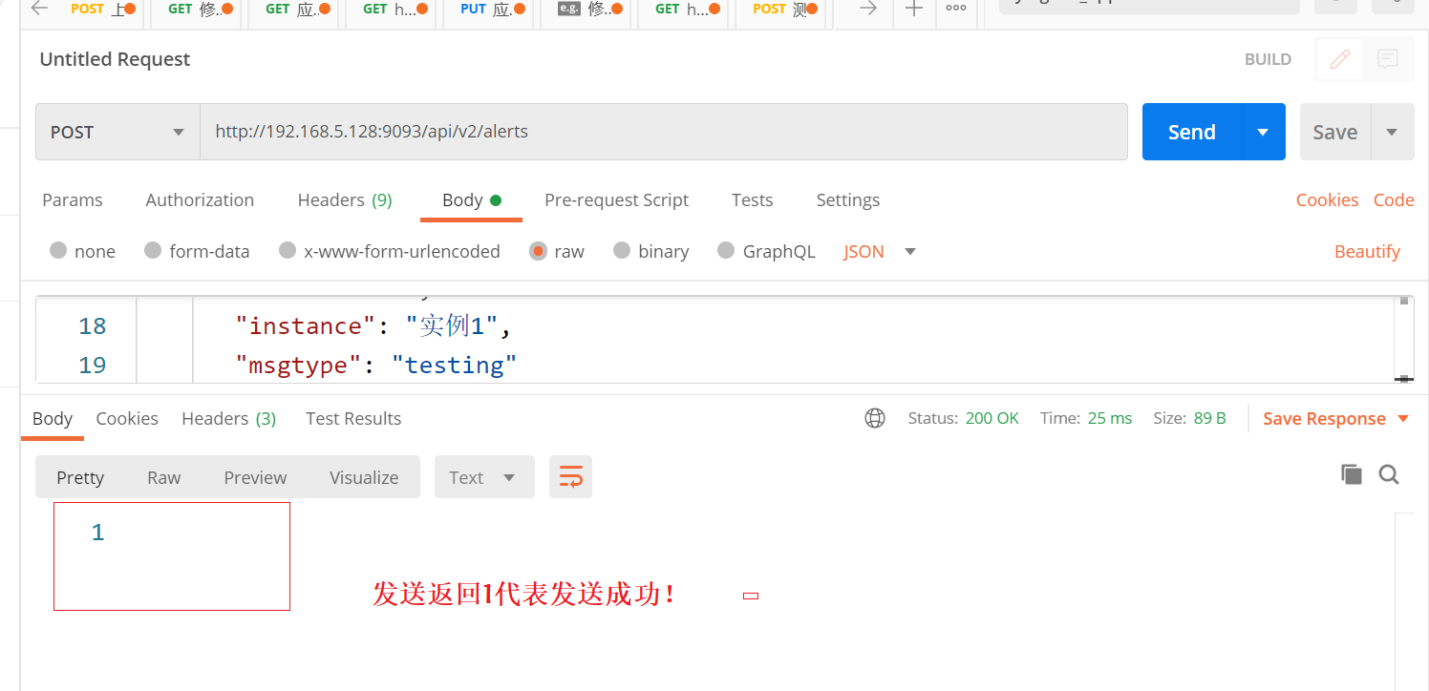The width and height of the screenshot is (1429, 691).
Task: Open the Test Results tab
Action: click(352, 418)
